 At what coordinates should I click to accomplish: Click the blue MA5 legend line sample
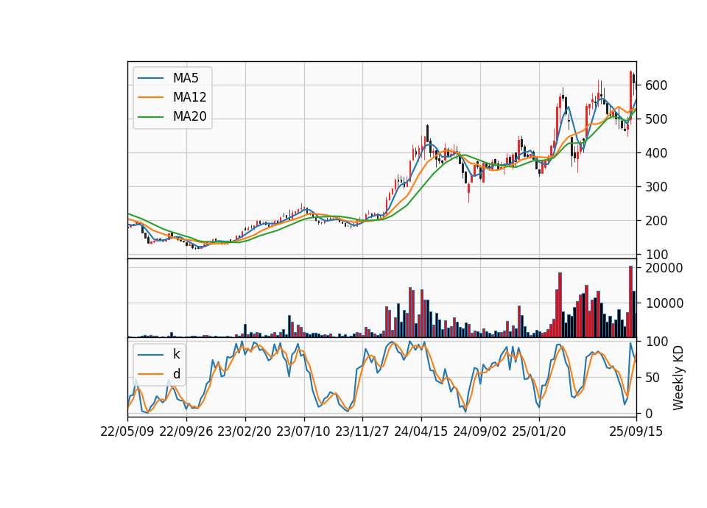(150, 78)
